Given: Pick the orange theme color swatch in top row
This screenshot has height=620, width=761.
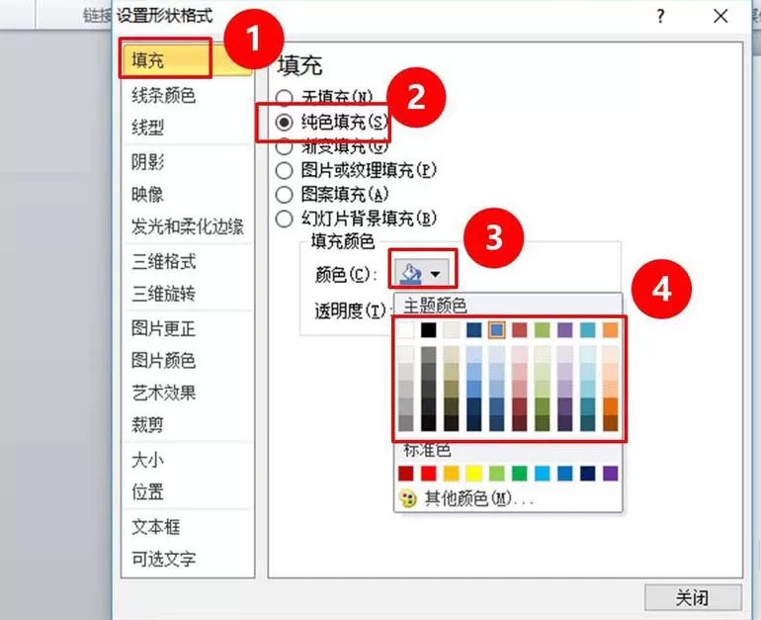Looking at the screenshot, I should [611, 330].
